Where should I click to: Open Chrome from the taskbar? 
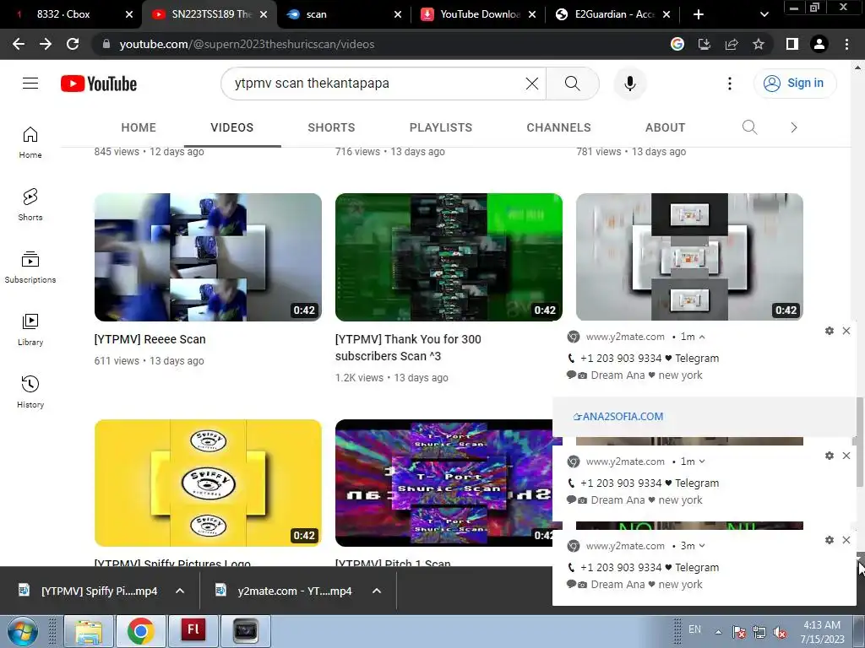141,631
